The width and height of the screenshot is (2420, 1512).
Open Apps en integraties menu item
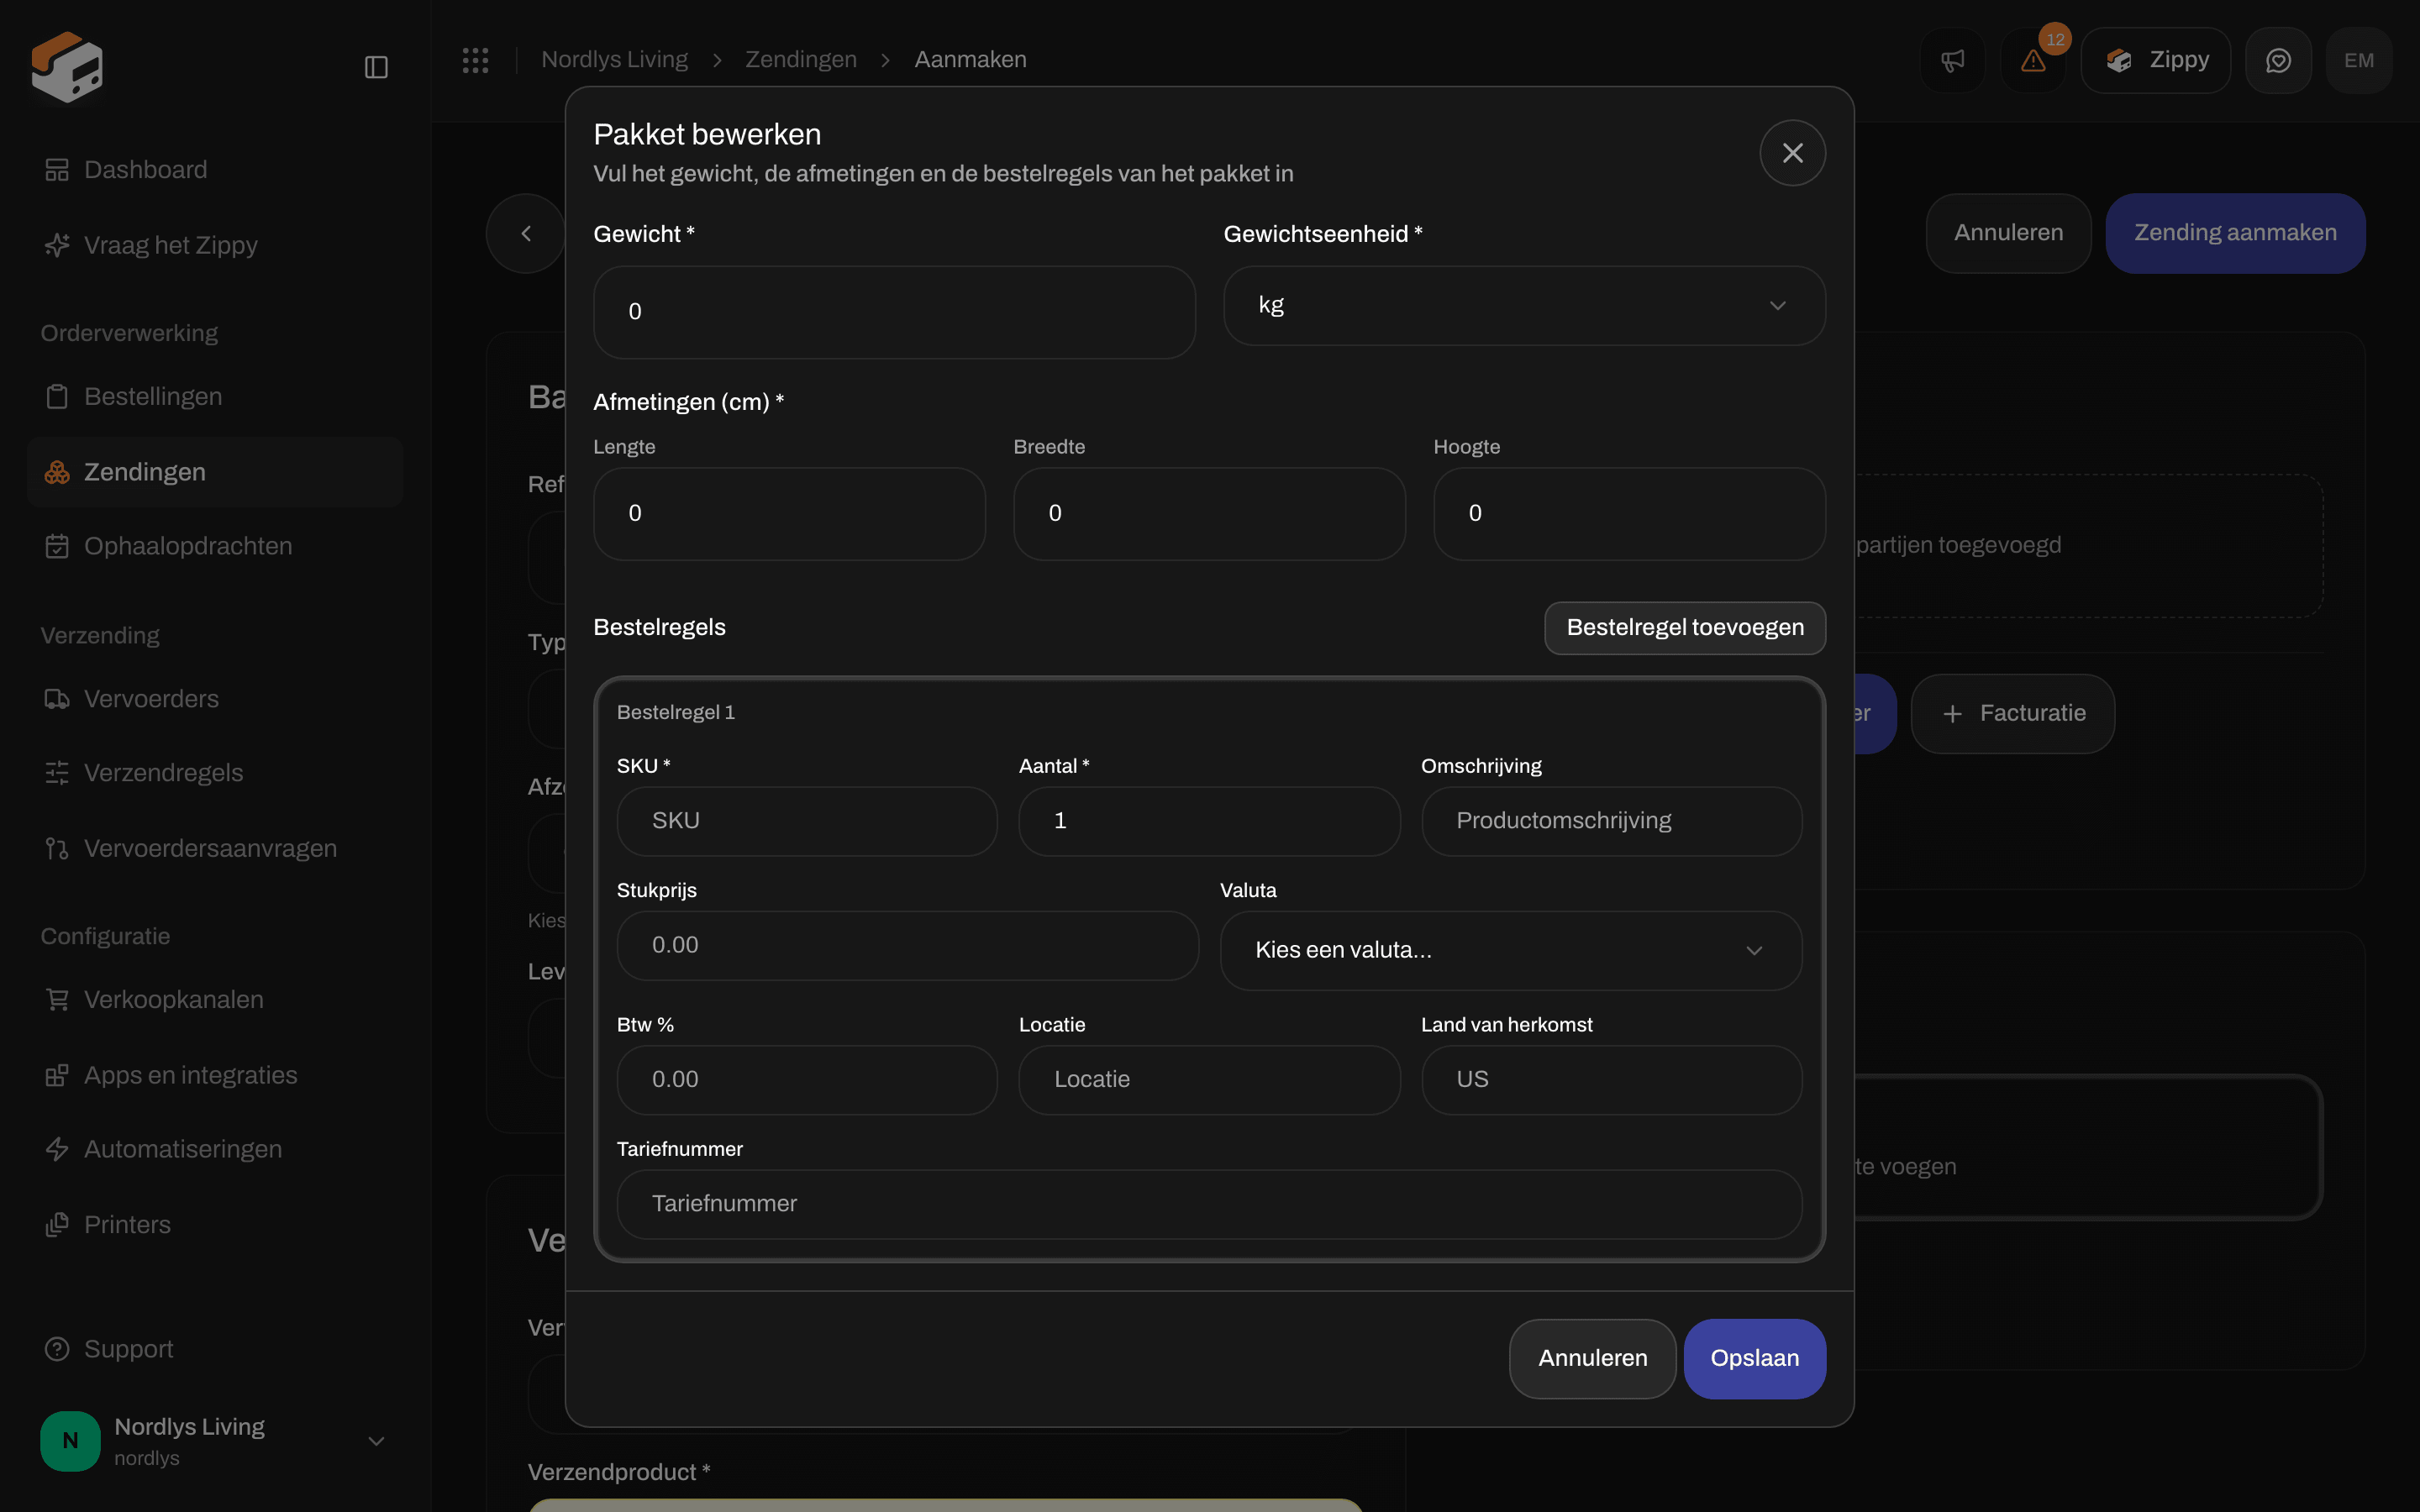point(215,1075)
